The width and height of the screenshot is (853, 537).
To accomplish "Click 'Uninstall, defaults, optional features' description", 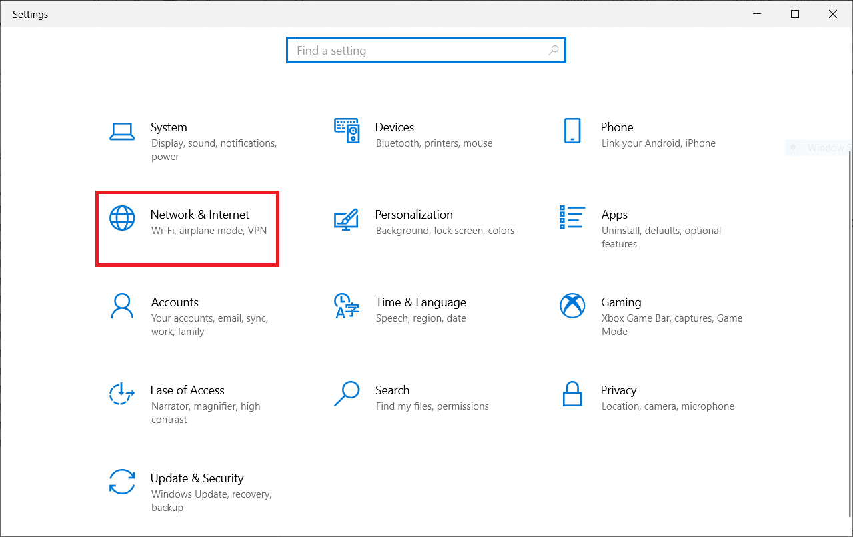I will [662, 237].
